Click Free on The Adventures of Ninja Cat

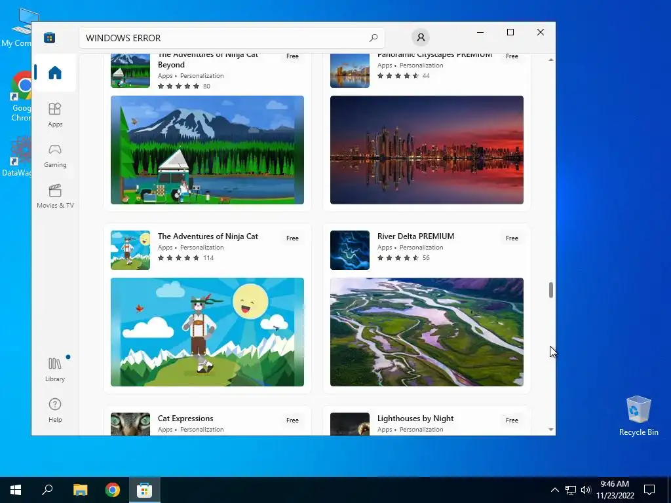[292, 238]
